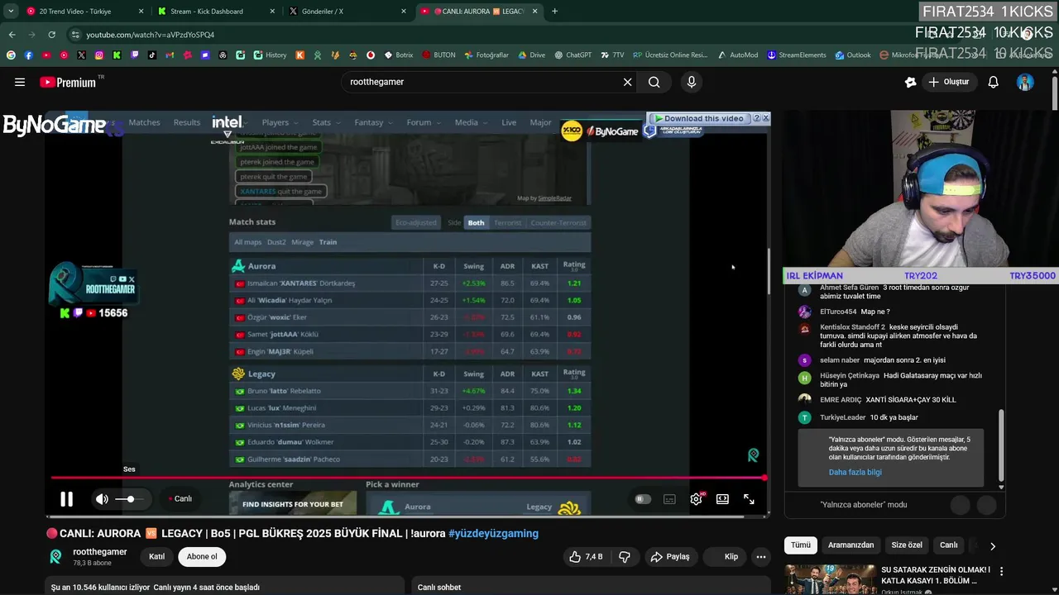
Task: Start voice search with microphone
Action: [x=692, y=82]
